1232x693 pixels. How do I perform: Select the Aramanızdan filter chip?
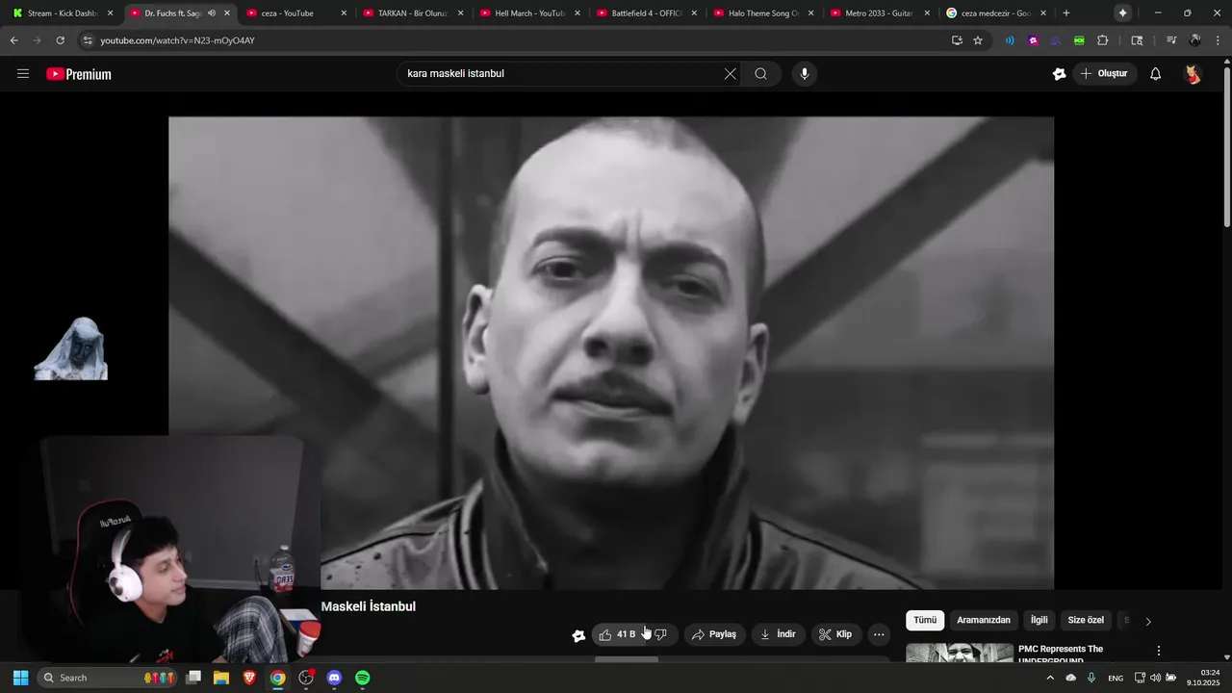pyautogui.click(x=984, y=621)
